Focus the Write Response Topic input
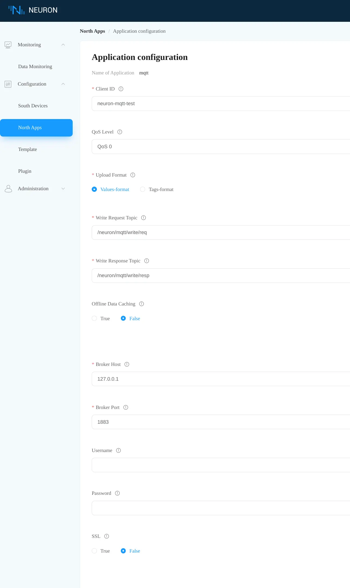The width and height of the screenshot is (350, 588). pyautogui.click(x=221, y=275)
